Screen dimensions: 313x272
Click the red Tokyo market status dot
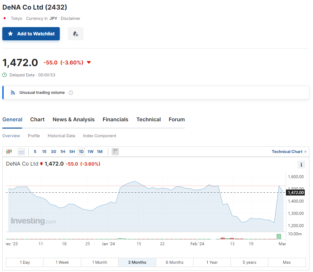[5, 18]
